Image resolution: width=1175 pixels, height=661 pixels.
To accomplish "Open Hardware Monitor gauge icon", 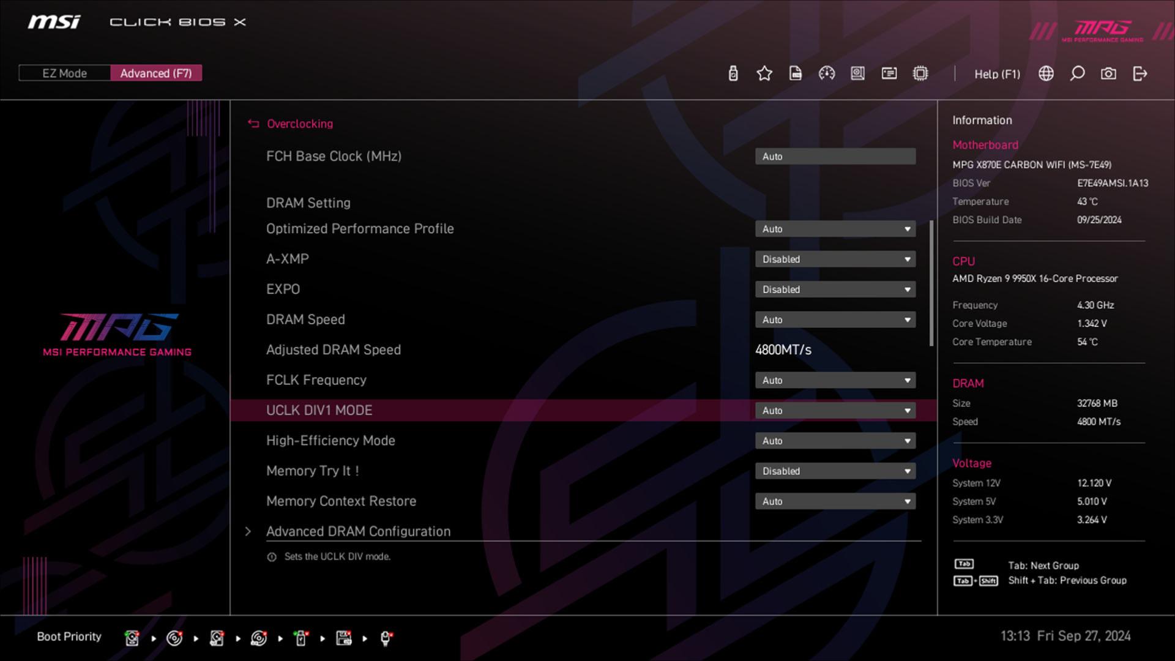I will click(827, 73).
